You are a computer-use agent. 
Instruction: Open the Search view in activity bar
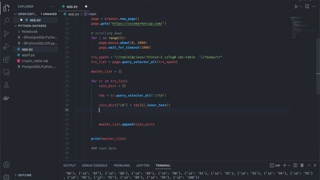[6, 20]
